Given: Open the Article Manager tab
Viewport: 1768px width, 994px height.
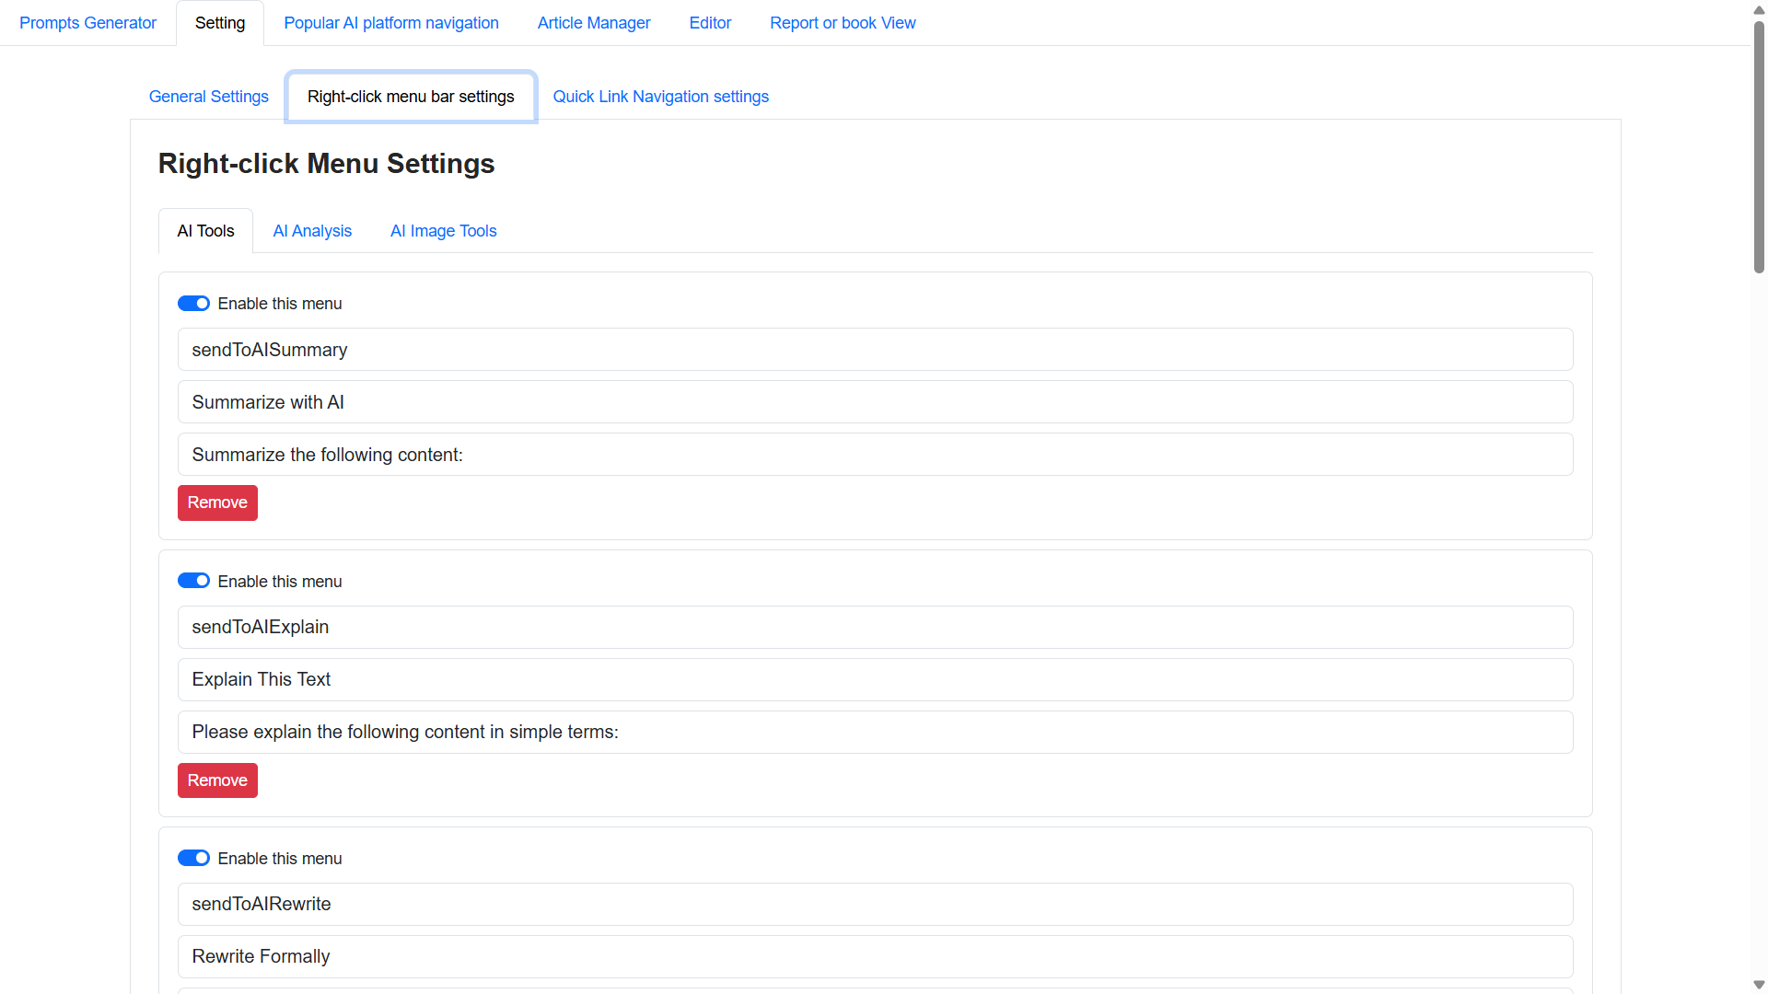Looking at the screenshot, I should 593,23.
